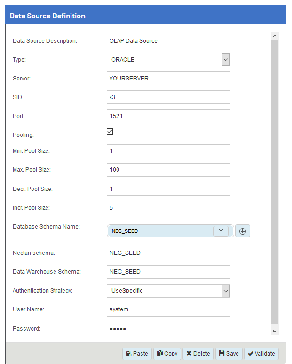The width and height of the screenshot is (292, 364).
Task: Click into the Port field
Action: click(168, 116)
